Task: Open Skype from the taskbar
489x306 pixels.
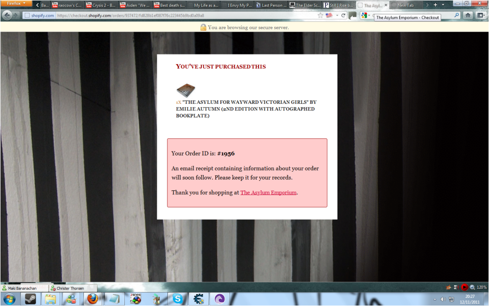Action: 177,299
